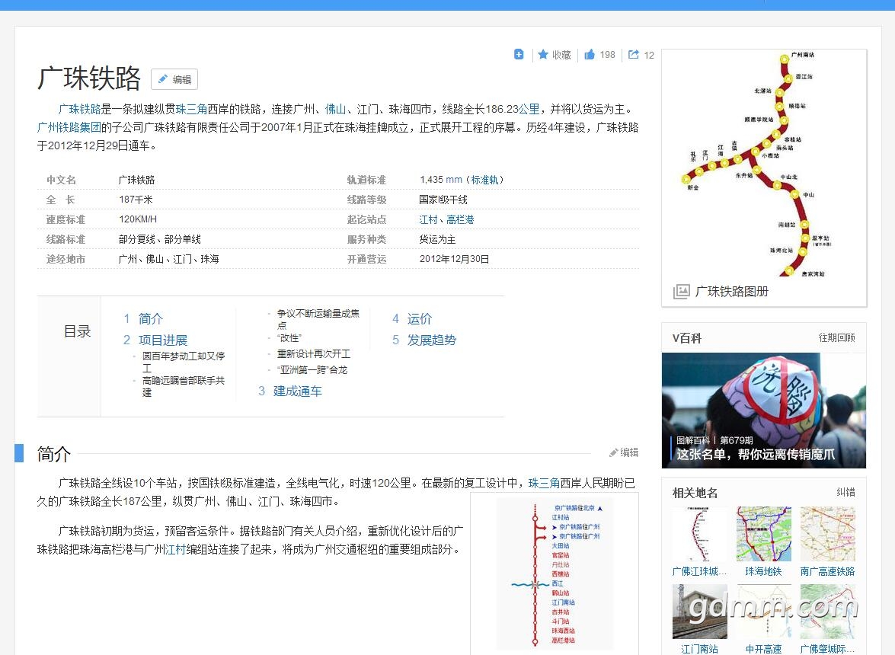Open 圆百年梦动工却又停工 sub-entry
This screenshot has height=655, width=895.
pos(184,362)
